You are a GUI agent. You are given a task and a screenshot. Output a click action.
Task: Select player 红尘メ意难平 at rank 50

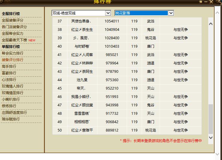click(x=82, y=130)
